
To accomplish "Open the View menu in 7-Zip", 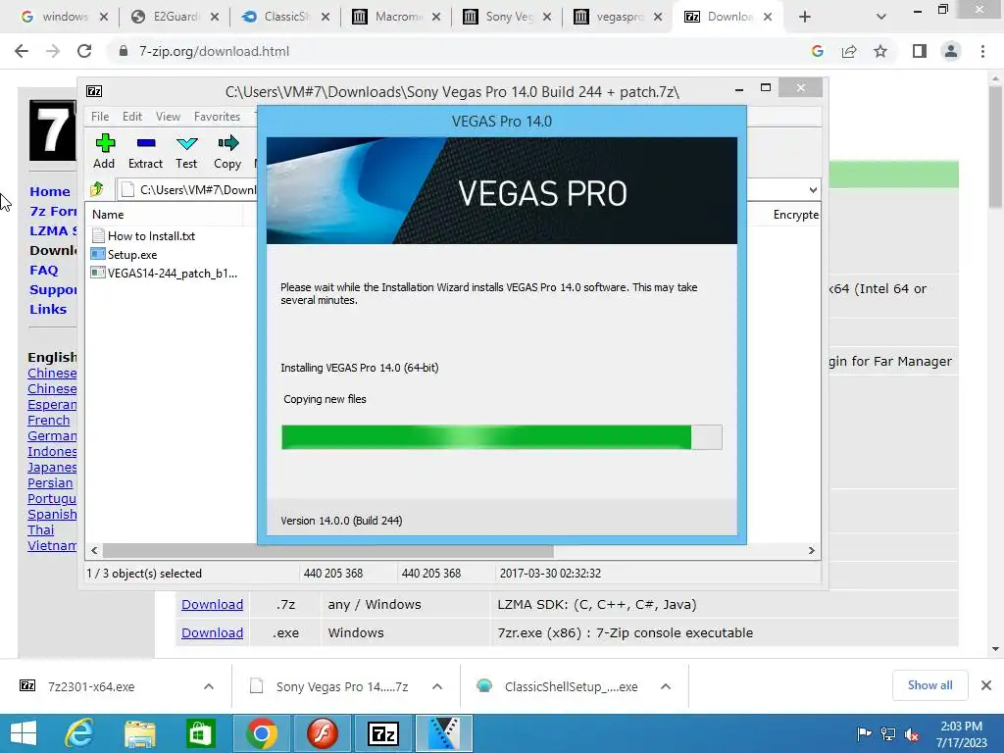I will tap(168, 117).
